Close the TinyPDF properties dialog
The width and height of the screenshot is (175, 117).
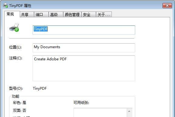[167, 5]
